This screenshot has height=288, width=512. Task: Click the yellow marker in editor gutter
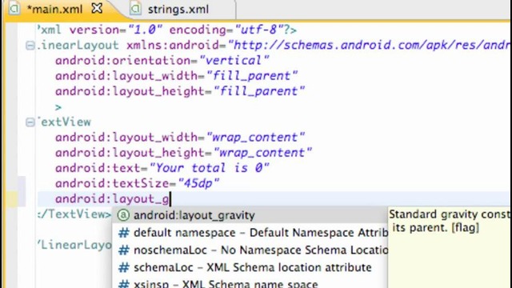pos(11,199)
